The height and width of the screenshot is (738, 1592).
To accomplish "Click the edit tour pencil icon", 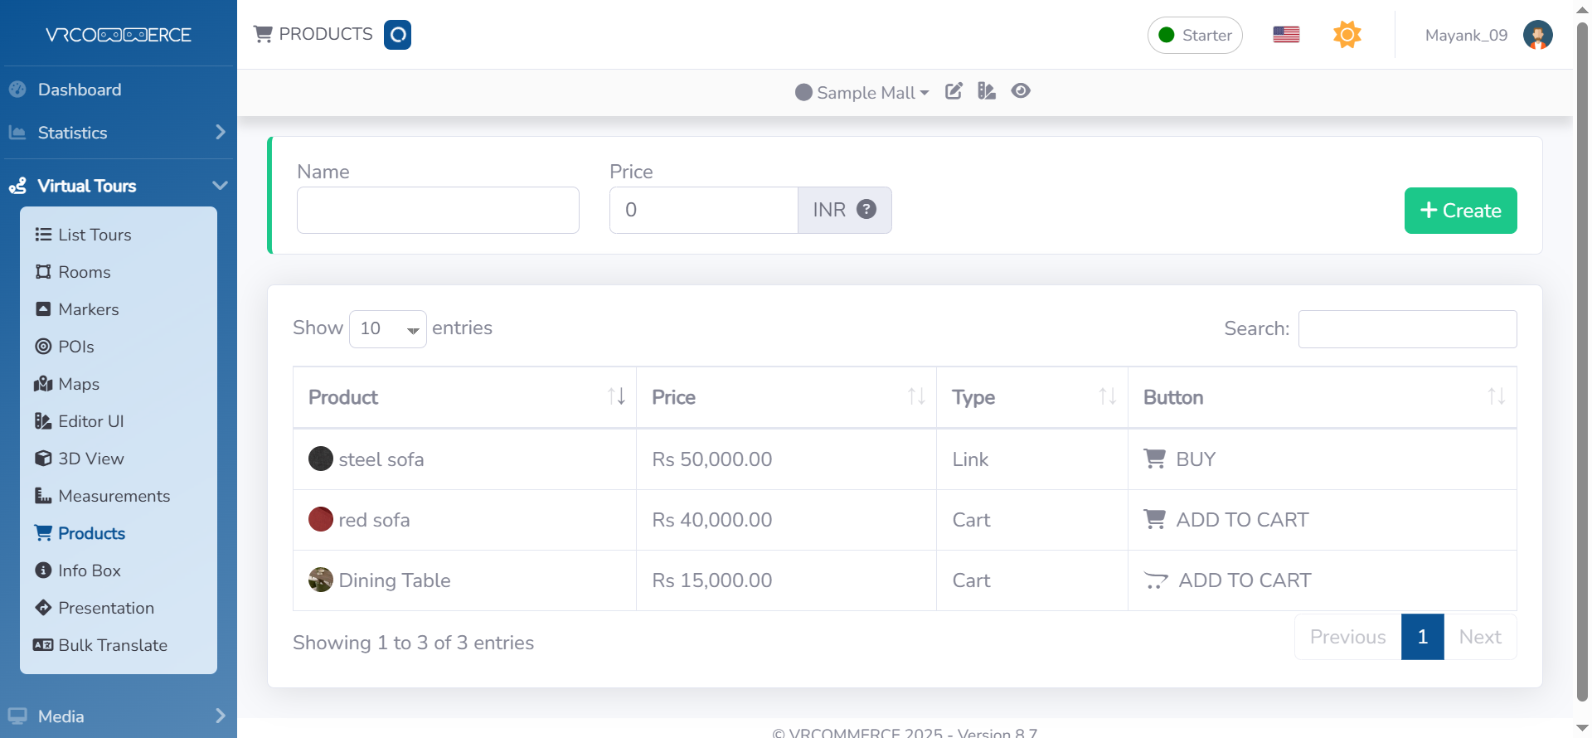I will tap(954, 91).
